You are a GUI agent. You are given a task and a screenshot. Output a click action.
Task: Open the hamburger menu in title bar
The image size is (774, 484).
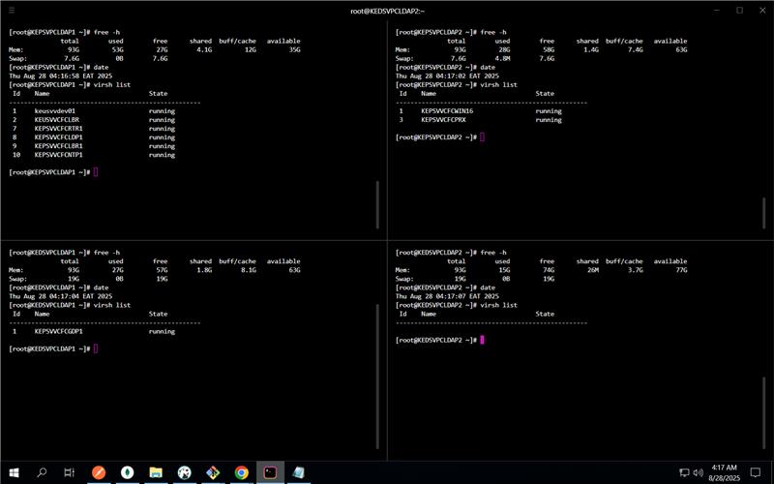[12, 10]
